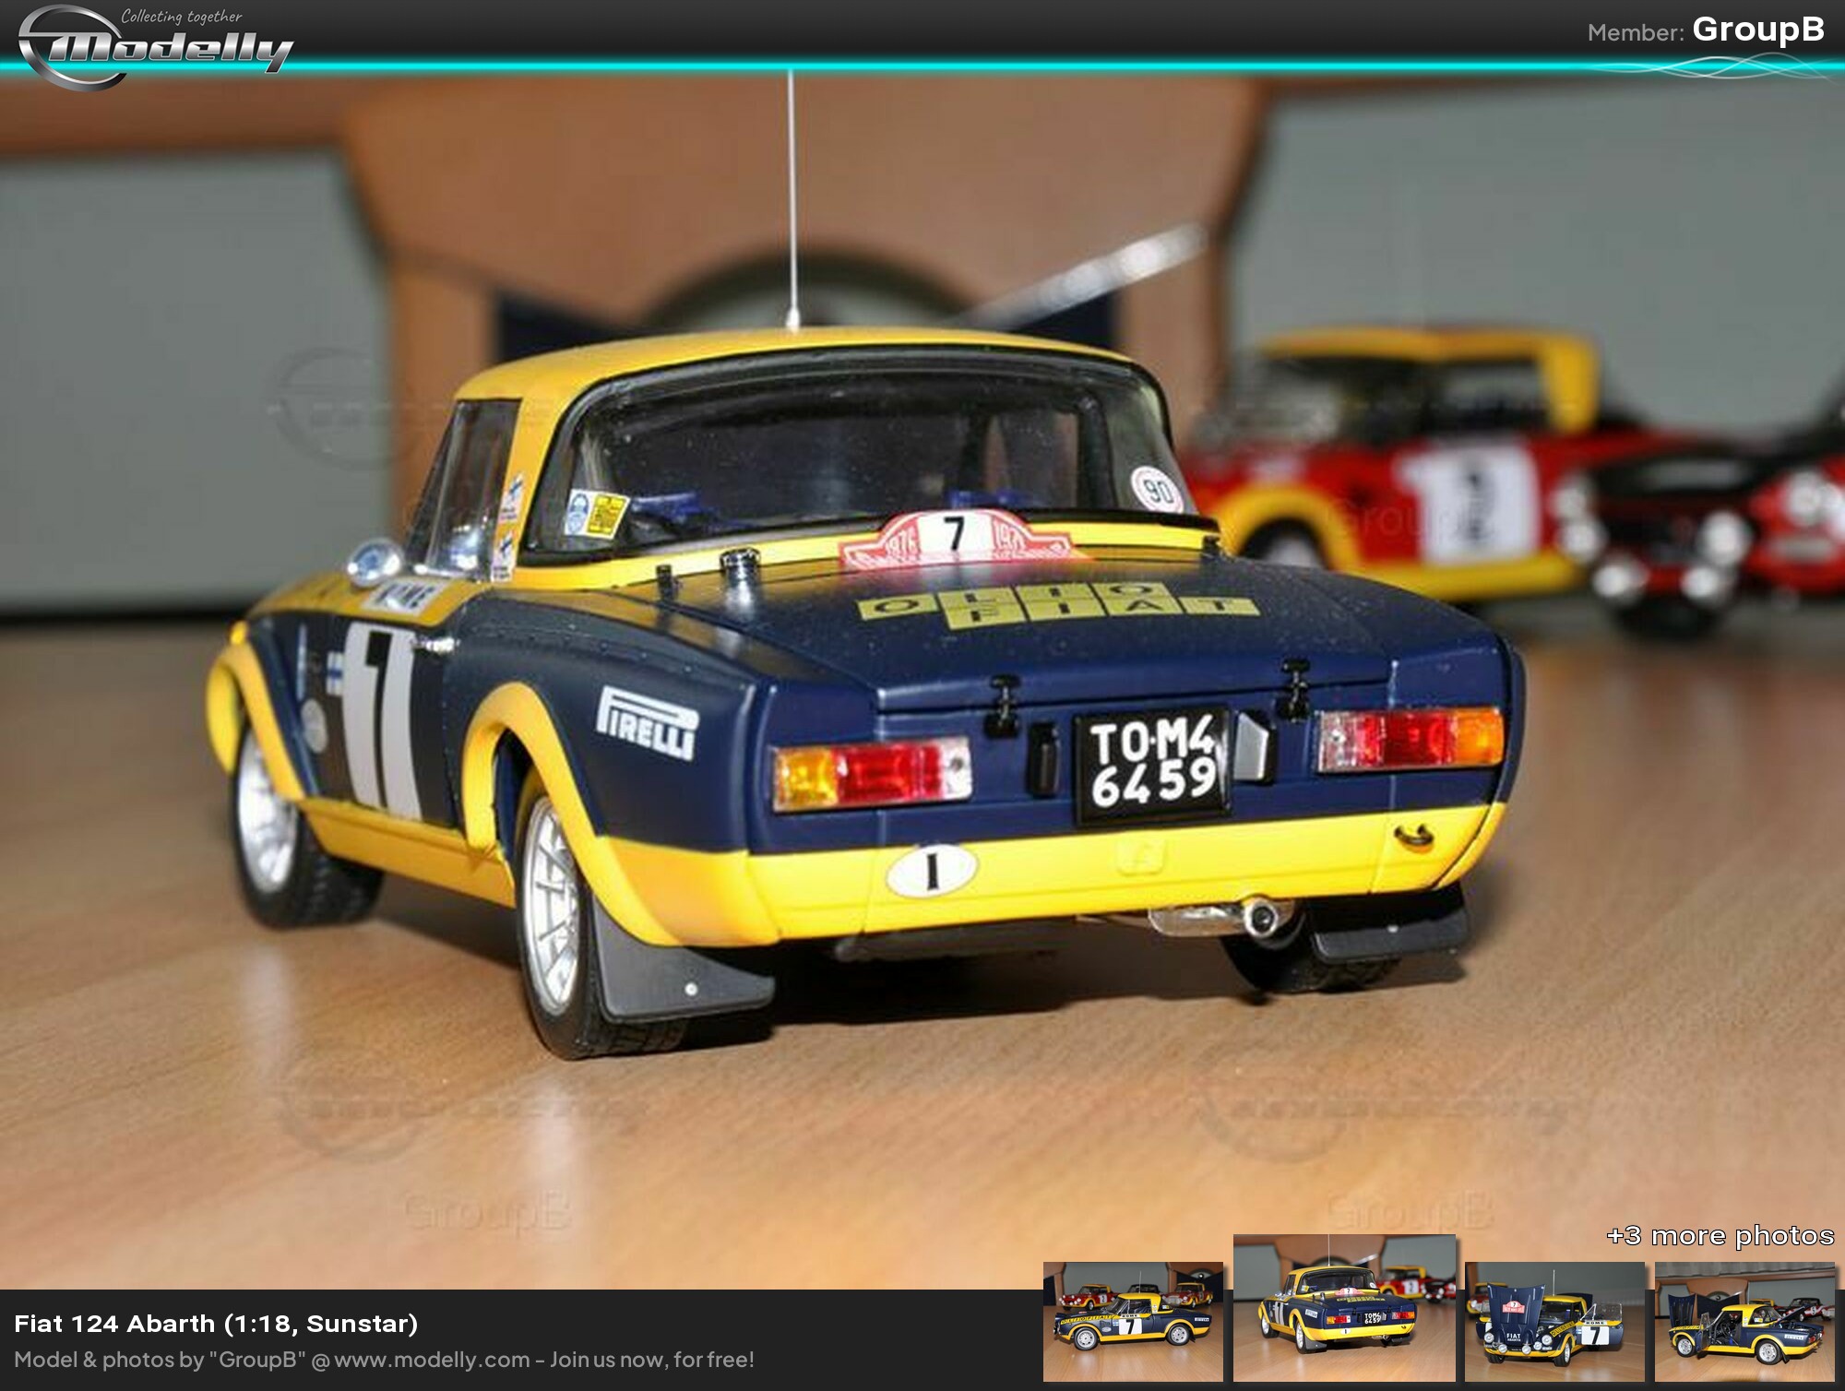The height and width of the screenshot is (1391, 1845).
Task: Open the last thumbnail with the doors open
Action: coord(1744,1321)
